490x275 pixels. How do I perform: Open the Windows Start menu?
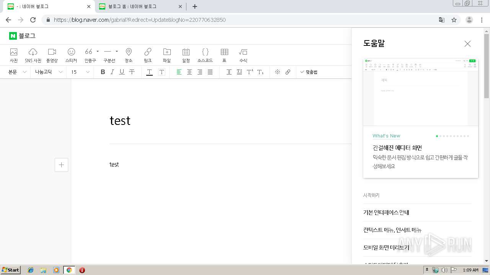[x=11, y=270]
